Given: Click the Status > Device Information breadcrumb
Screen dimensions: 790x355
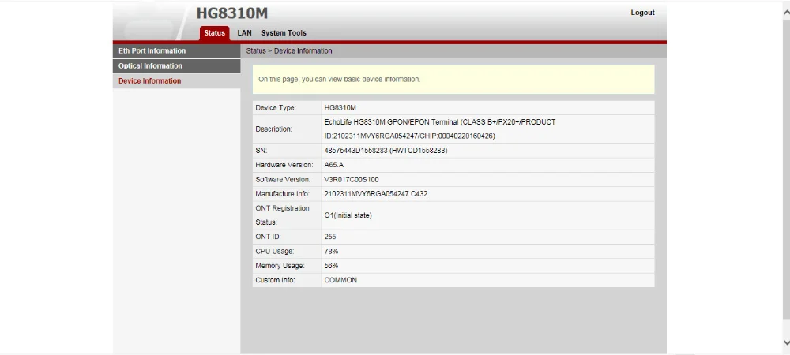Looking at the screenshot, I should (289, 50).
